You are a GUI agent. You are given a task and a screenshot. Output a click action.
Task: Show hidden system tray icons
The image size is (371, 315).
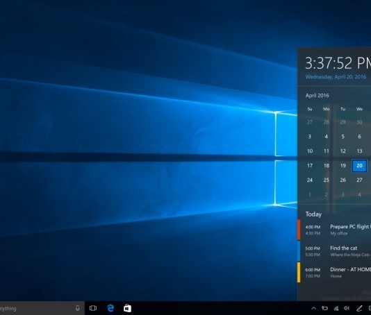313,308
